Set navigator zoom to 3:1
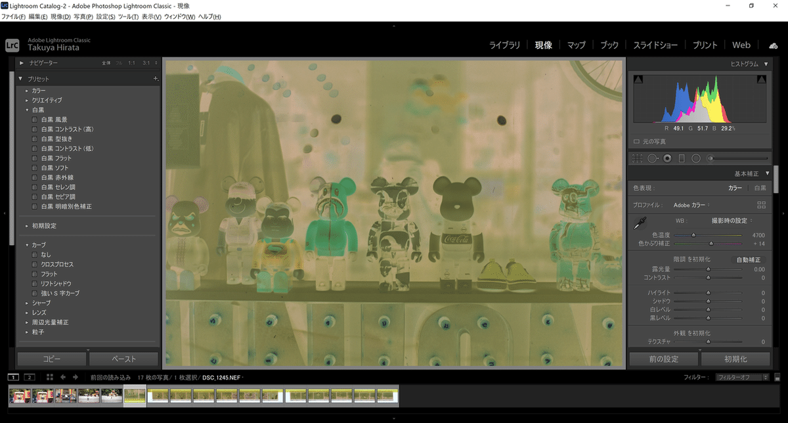The height and width of the screenshot is (423, 788). [146, 63]
